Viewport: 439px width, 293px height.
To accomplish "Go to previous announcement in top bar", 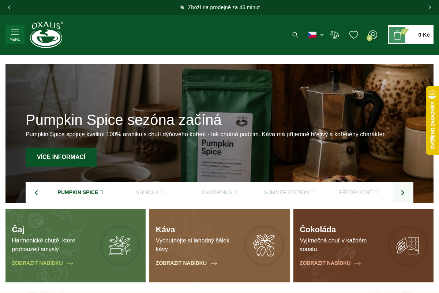I will tap(9, 7).
